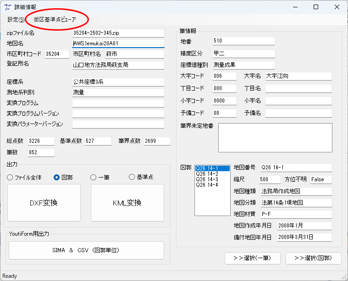Click the 大字名 field 大字江向
Image resolution: width=348 pixels, height=281 pixels.
click(298, 76)
